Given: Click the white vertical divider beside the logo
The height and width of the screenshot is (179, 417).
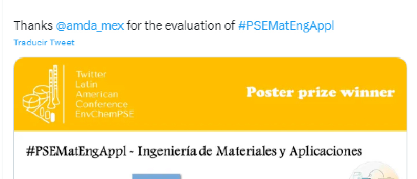Looking at the screenshot, I should (64, 94).
